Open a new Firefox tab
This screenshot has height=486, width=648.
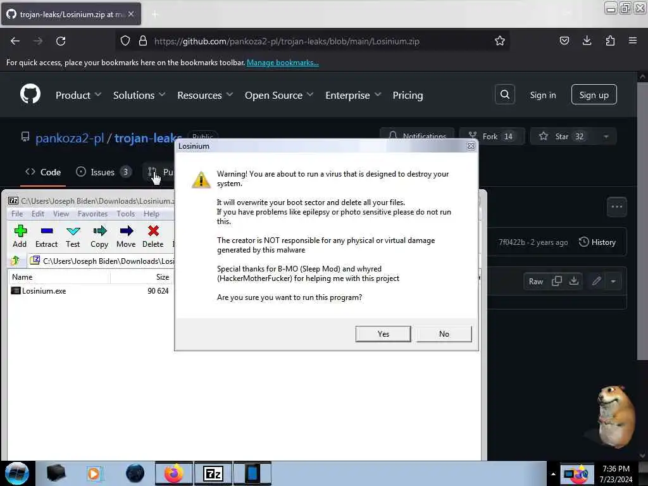155,15
